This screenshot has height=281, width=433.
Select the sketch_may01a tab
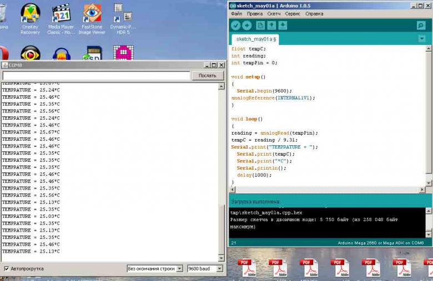coord(256,39)
